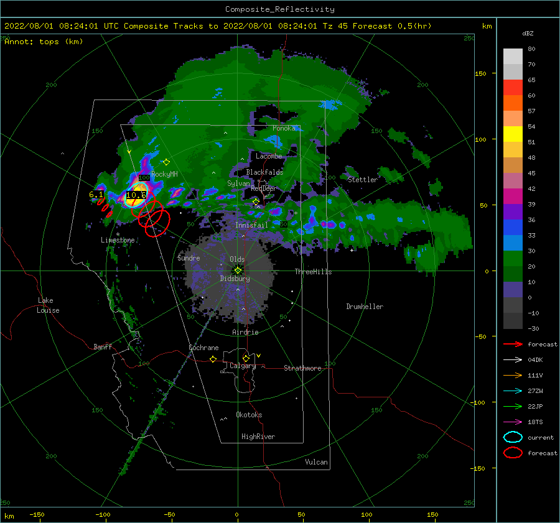The width and height of the screenshot is (560, 523).
Task: Click the Banff label
Action: click(x=103, y=346)
